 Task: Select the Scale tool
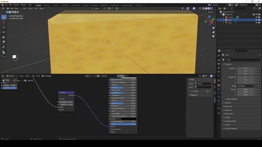point(4,37)
